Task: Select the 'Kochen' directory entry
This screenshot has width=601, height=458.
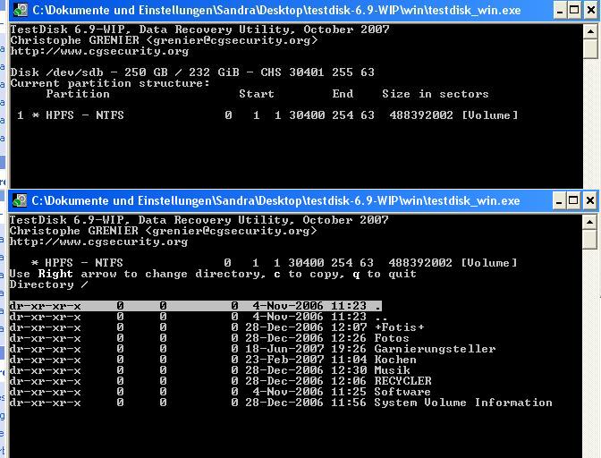Action: click(x=213, y=360)
